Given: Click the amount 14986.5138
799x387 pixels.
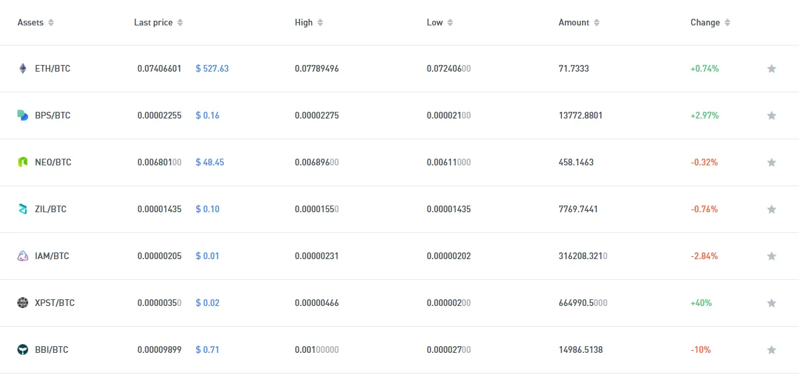Looking at the screenshot, I should pyautogui.click(x=581, y=350).
